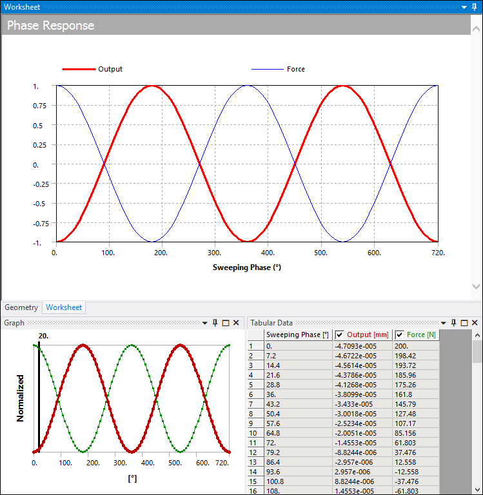
Task: Open the Worksheet panel options dropdown arrow
Action: (x=464, y=6)
